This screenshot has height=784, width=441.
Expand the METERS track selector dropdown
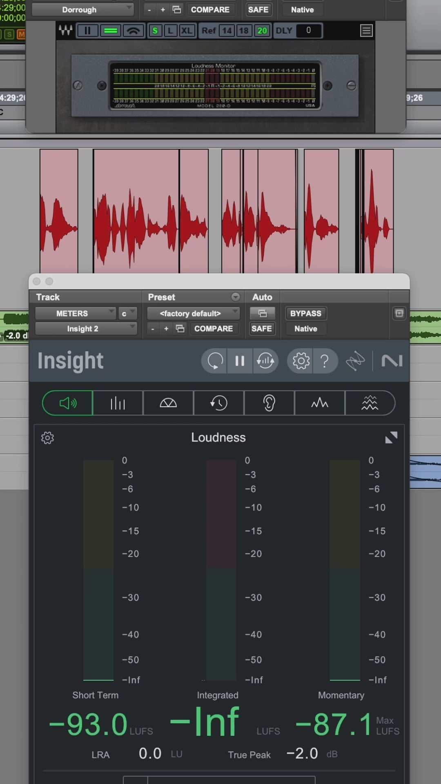pyautogui.click(x=75, y=314)
